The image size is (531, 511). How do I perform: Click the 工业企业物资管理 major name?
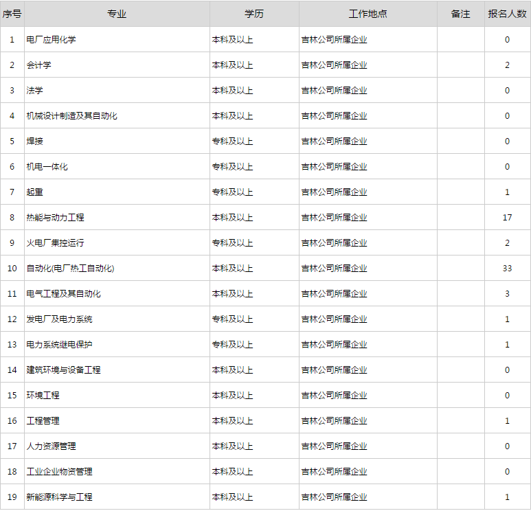click(59, 472)
